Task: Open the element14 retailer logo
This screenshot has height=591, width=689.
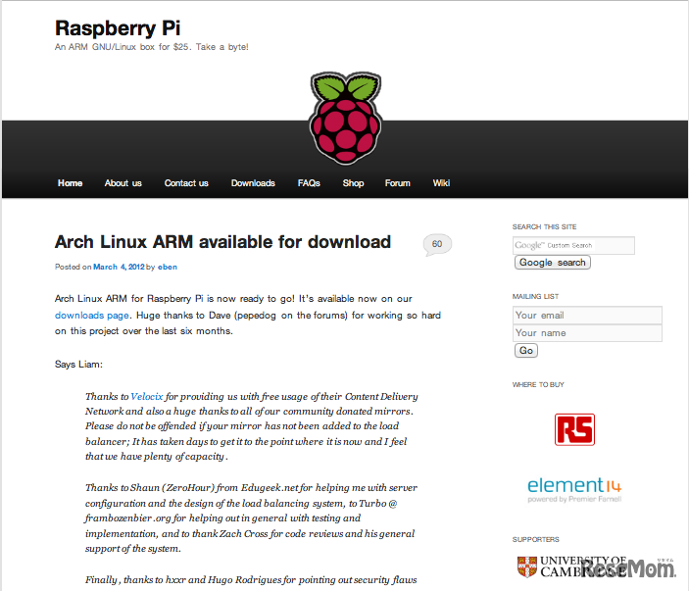Action: [x=574, y=489]
